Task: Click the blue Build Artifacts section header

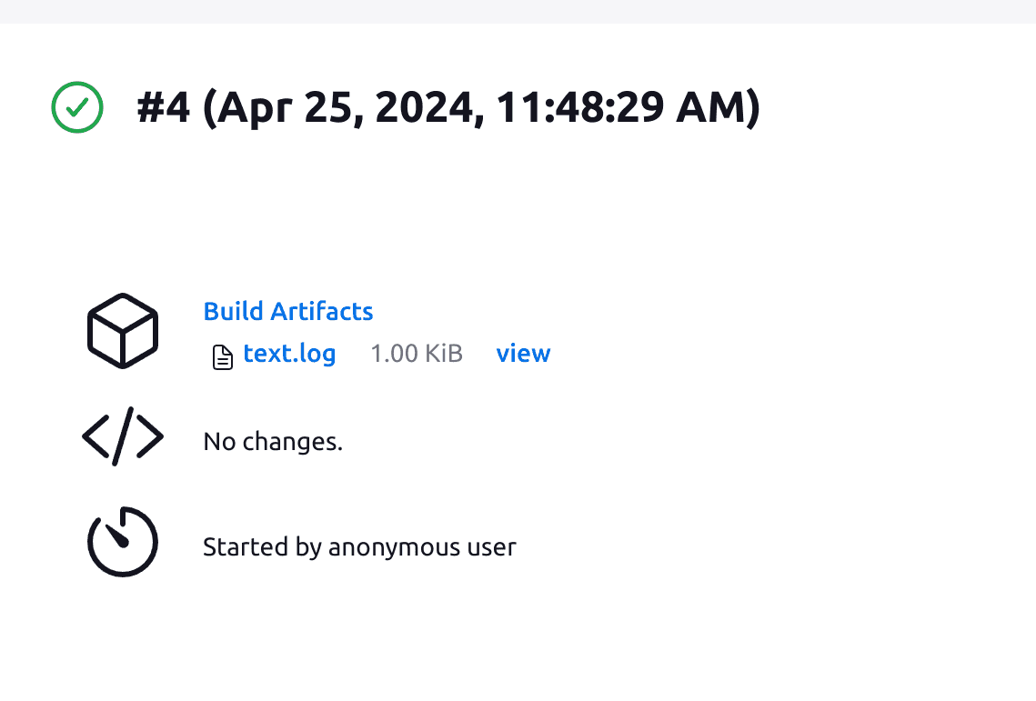Action: click(x=288, y=311)
